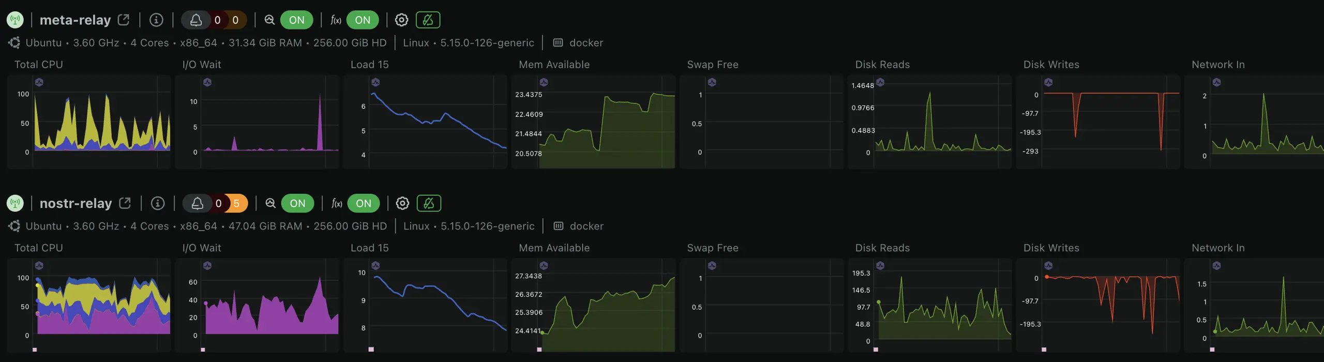Select the Load 15 chart for meta-relay
The image size is (1324, 362).
coord(425,122)
